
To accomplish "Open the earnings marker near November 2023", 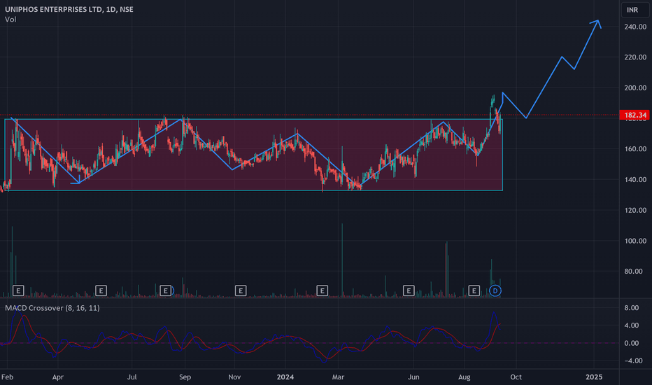I will point(241,290).
